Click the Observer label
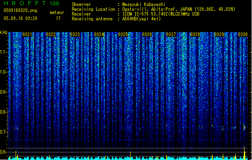Screen dimensions: 252x160 point(81,4)
